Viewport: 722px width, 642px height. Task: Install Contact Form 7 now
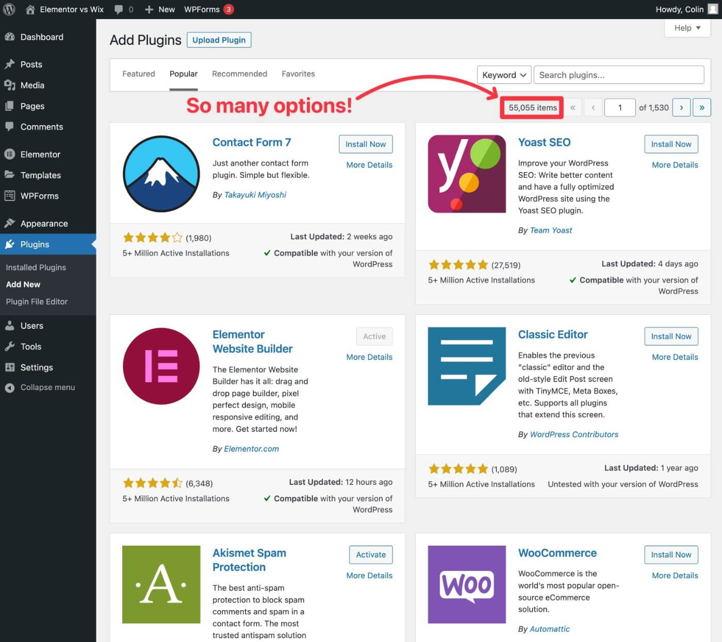click(366, 144)
